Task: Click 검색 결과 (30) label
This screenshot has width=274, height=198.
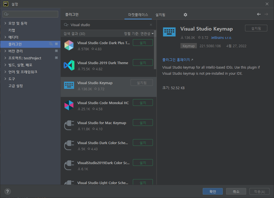Action: coord(74,34)
